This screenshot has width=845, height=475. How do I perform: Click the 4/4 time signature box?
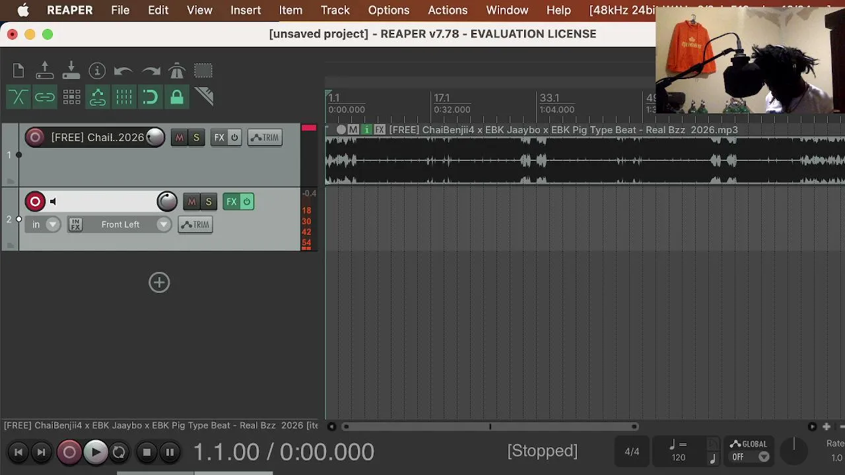point(632,452)
